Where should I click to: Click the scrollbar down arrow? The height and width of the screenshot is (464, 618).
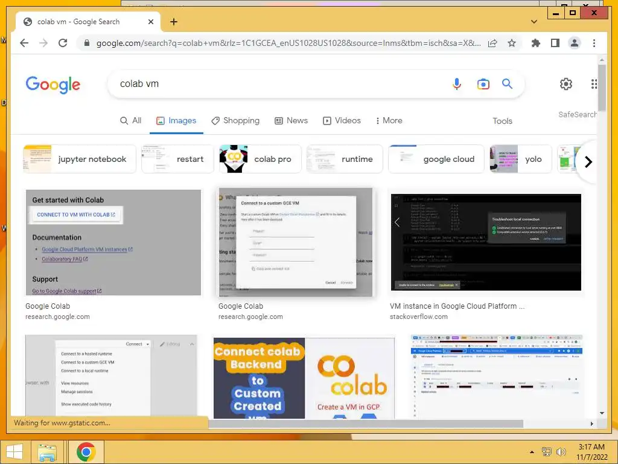point(602,413)
